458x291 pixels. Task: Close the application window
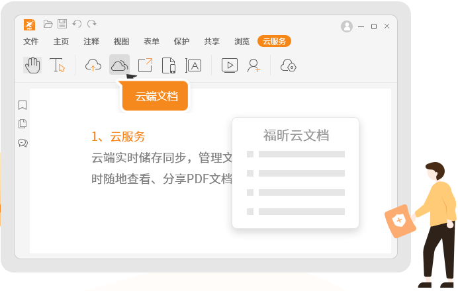click(387, 26)
